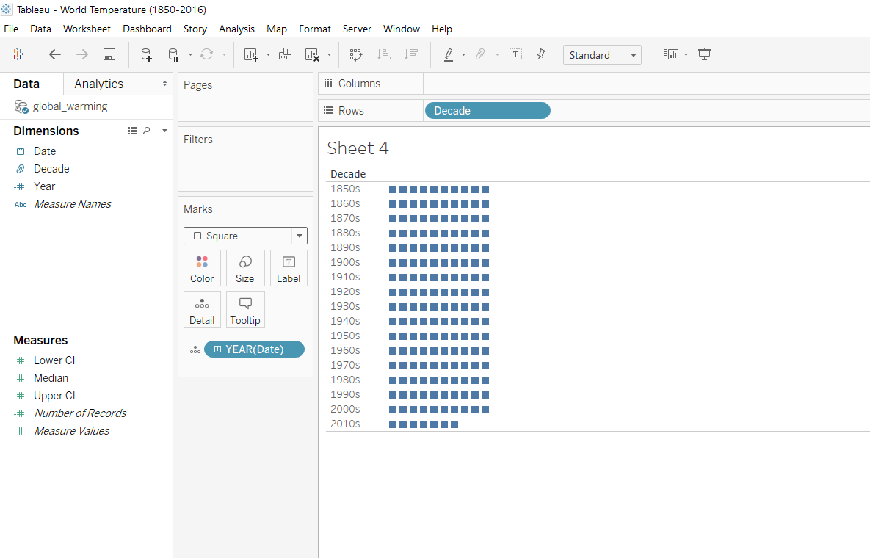Viewport: 870px width, 558px height.
Task: Expand the YEAR(Date) pill plus sign
Action: [217, 349]
